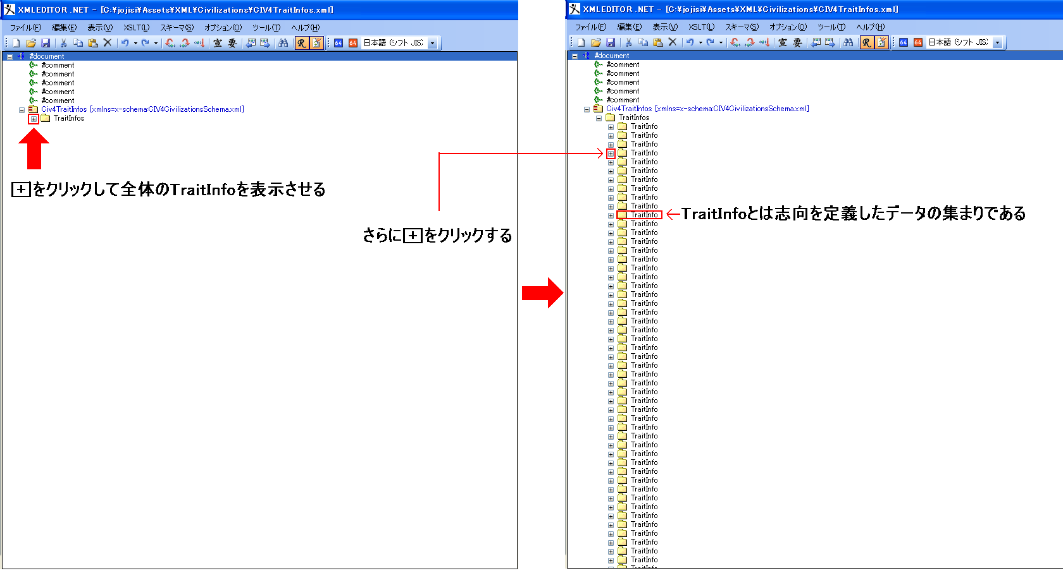Collapse #document root in left window
Viewport: 1063px width, 573px height.
tap(10, 57)
